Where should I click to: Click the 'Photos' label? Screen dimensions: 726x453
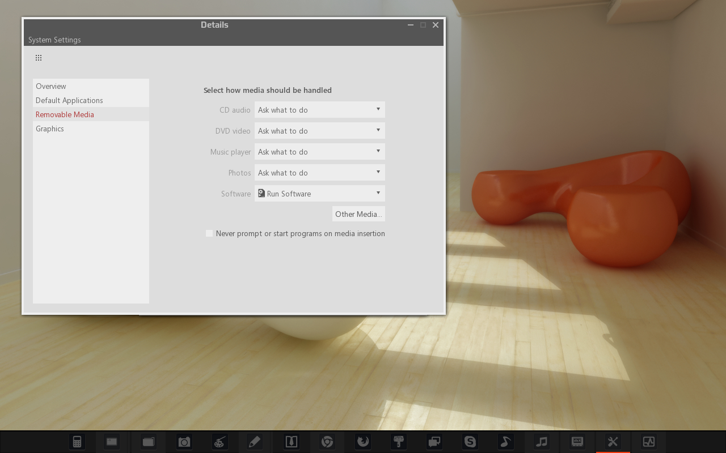239,173
